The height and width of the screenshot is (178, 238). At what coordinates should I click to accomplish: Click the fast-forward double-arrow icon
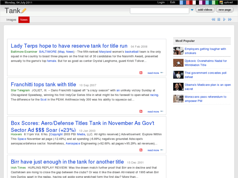point(230,20)
